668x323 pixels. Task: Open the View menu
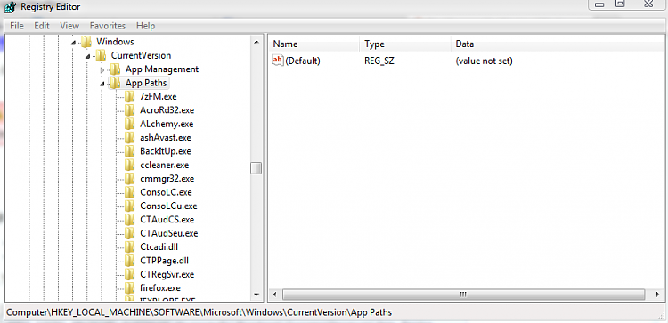tap(69, 26)
